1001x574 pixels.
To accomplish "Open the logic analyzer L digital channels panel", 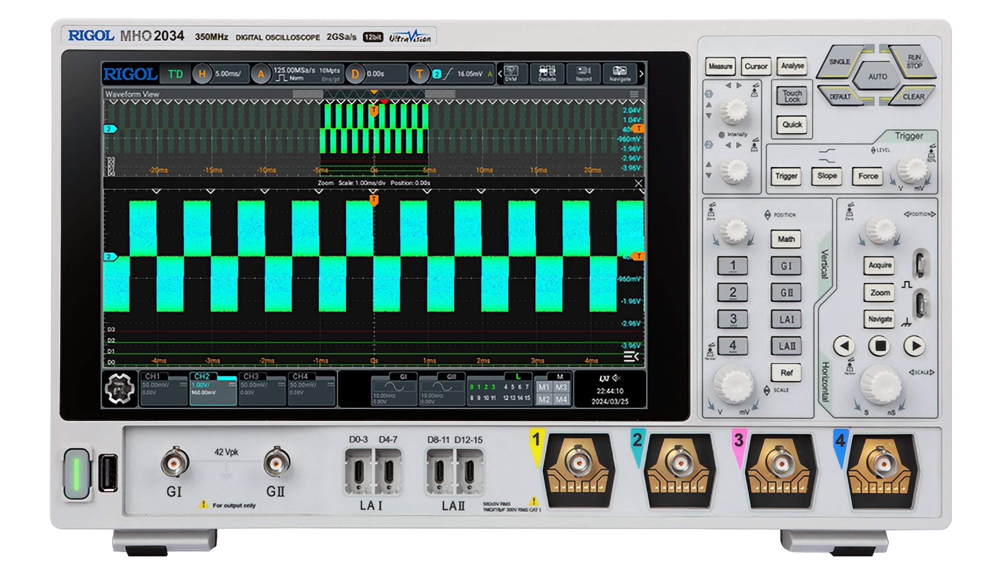I will coord(499,388).
